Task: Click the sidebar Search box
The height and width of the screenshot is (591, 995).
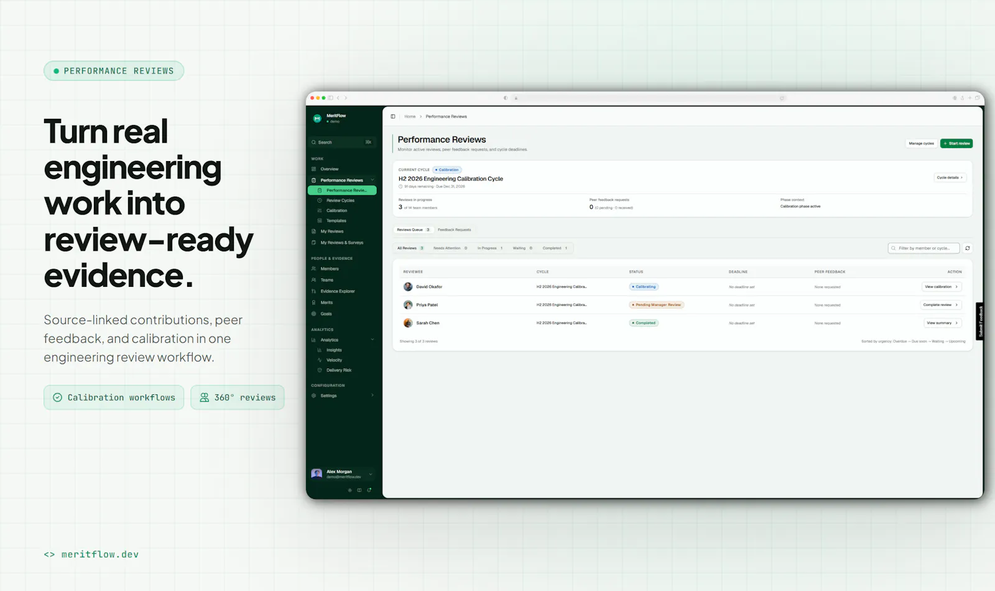Action: (x=343, y=142)
